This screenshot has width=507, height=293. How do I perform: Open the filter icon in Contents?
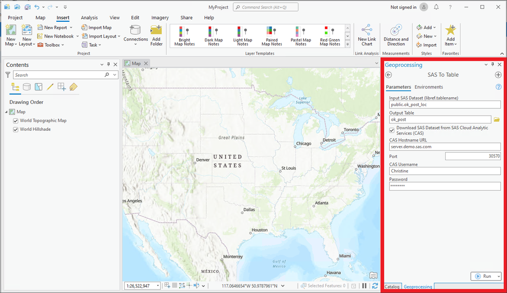tap(8, 75)
